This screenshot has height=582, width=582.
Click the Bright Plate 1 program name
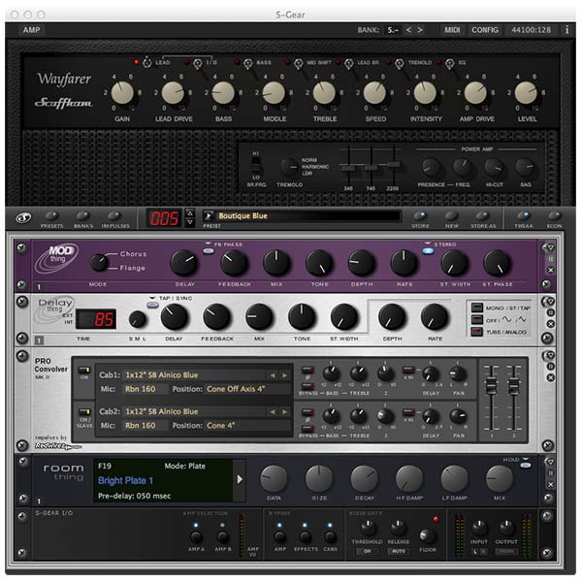[x=125, y=481]
